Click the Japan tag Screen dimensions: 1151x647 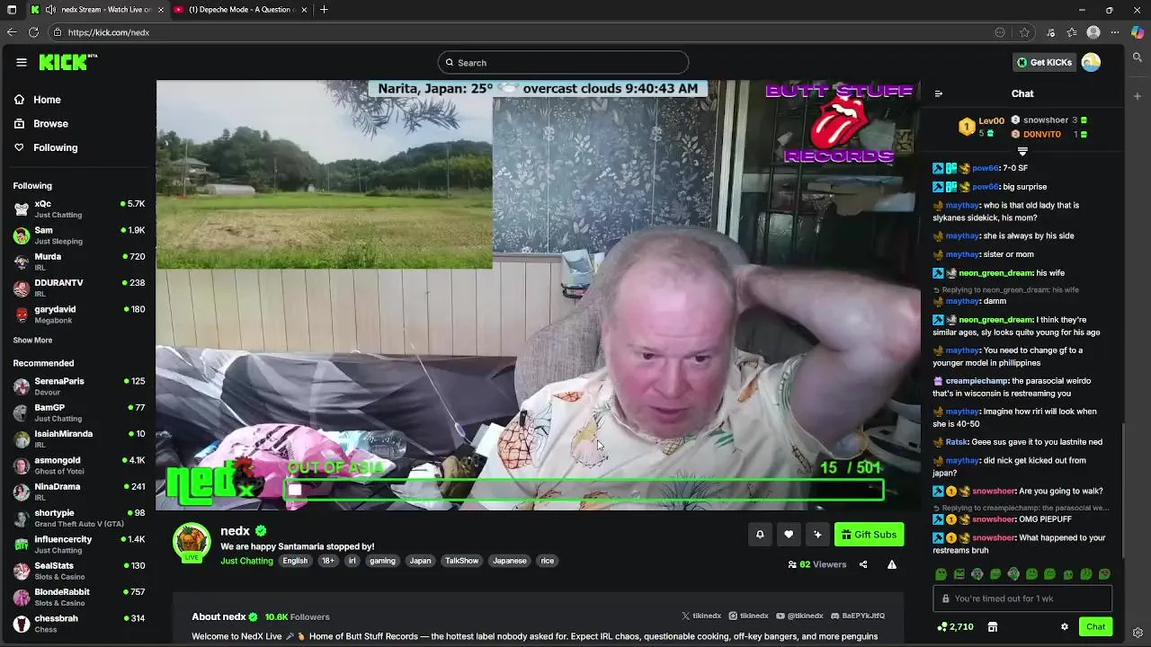tap(421, 561)
